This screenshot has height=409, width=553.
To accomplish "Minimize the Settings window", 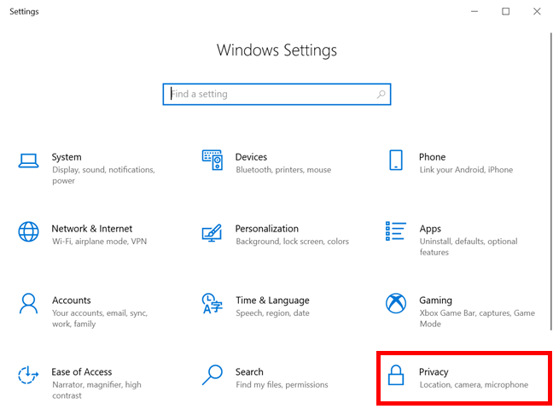I will [x=474, y=11].
